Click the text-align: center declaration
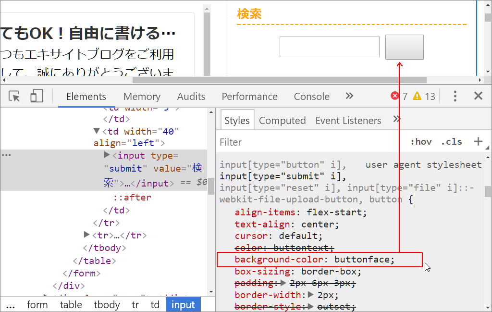492x312 pixels. click(x=287, y=225)
